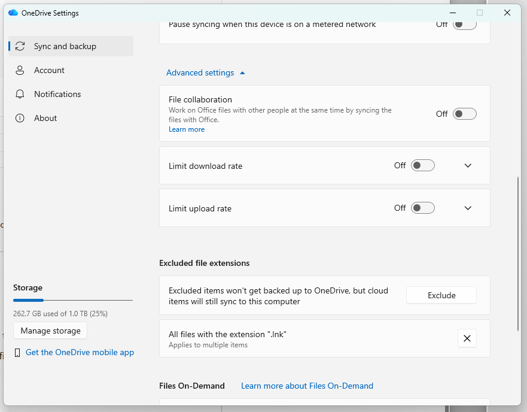Click the "Excluded file extensions" heading
Image resolution: width=527 pixels, height=412 pixels.
click(205, 263)
